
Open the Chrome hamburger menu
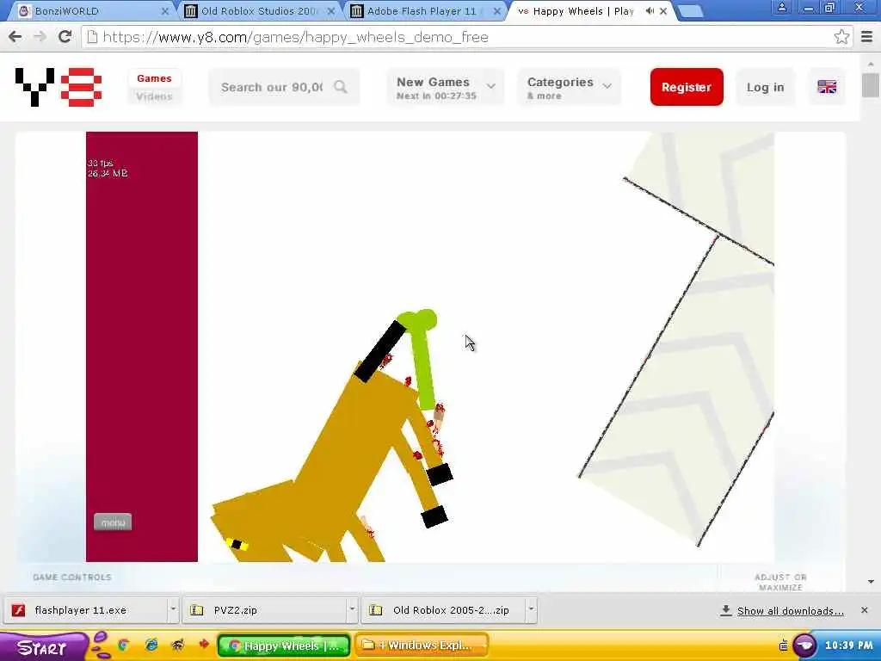tap(867, 37)
